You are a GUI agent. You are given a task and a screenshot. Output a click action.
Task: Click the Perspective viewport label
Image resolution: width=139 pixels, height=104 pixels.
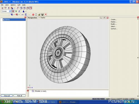(x=33, y=18)
